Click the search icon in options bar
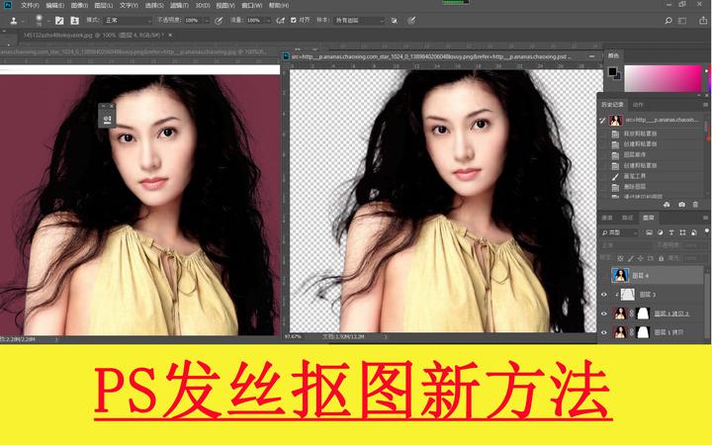The image size is (712, 445). [x=668, y=21]
